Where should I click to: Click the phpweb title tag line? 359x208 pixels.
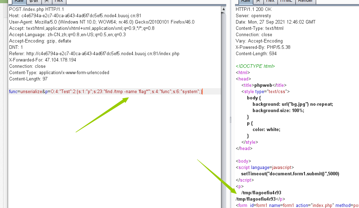click(264, 85)
